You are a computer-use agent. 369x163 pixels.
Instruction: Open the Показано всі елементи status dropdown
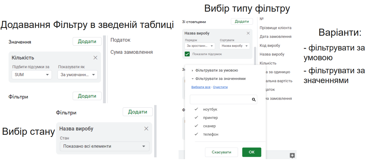pos(105,146)
